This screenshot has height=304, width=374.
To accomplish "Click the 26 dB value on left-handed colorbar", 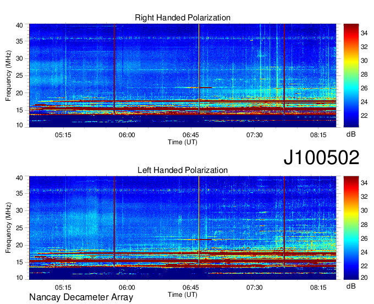I will [x=364, y=238].
